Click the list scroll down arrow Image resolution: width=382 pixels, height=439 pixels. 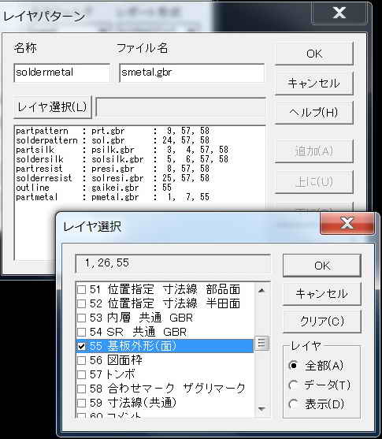(261, 409)
